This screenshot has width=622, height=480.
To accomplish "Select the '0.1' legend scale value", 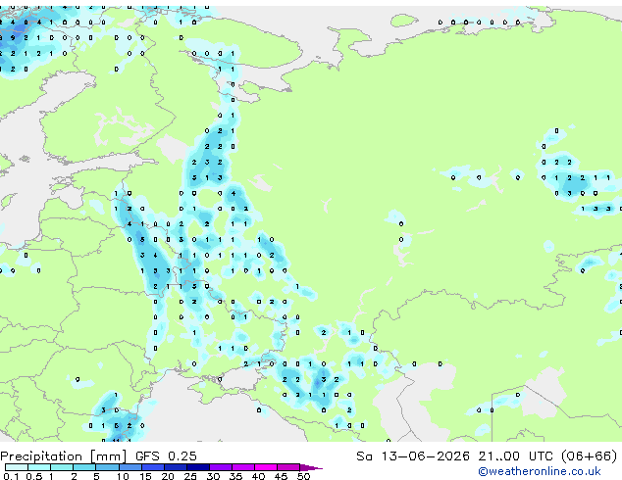I will pyautogui.click(x=11, y=476).
